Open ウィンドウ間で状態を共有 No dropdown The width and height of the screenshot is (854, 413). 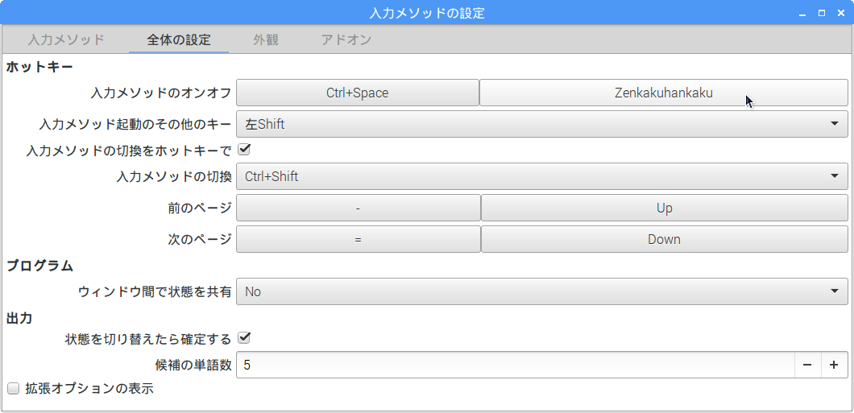tap(542, 291)
